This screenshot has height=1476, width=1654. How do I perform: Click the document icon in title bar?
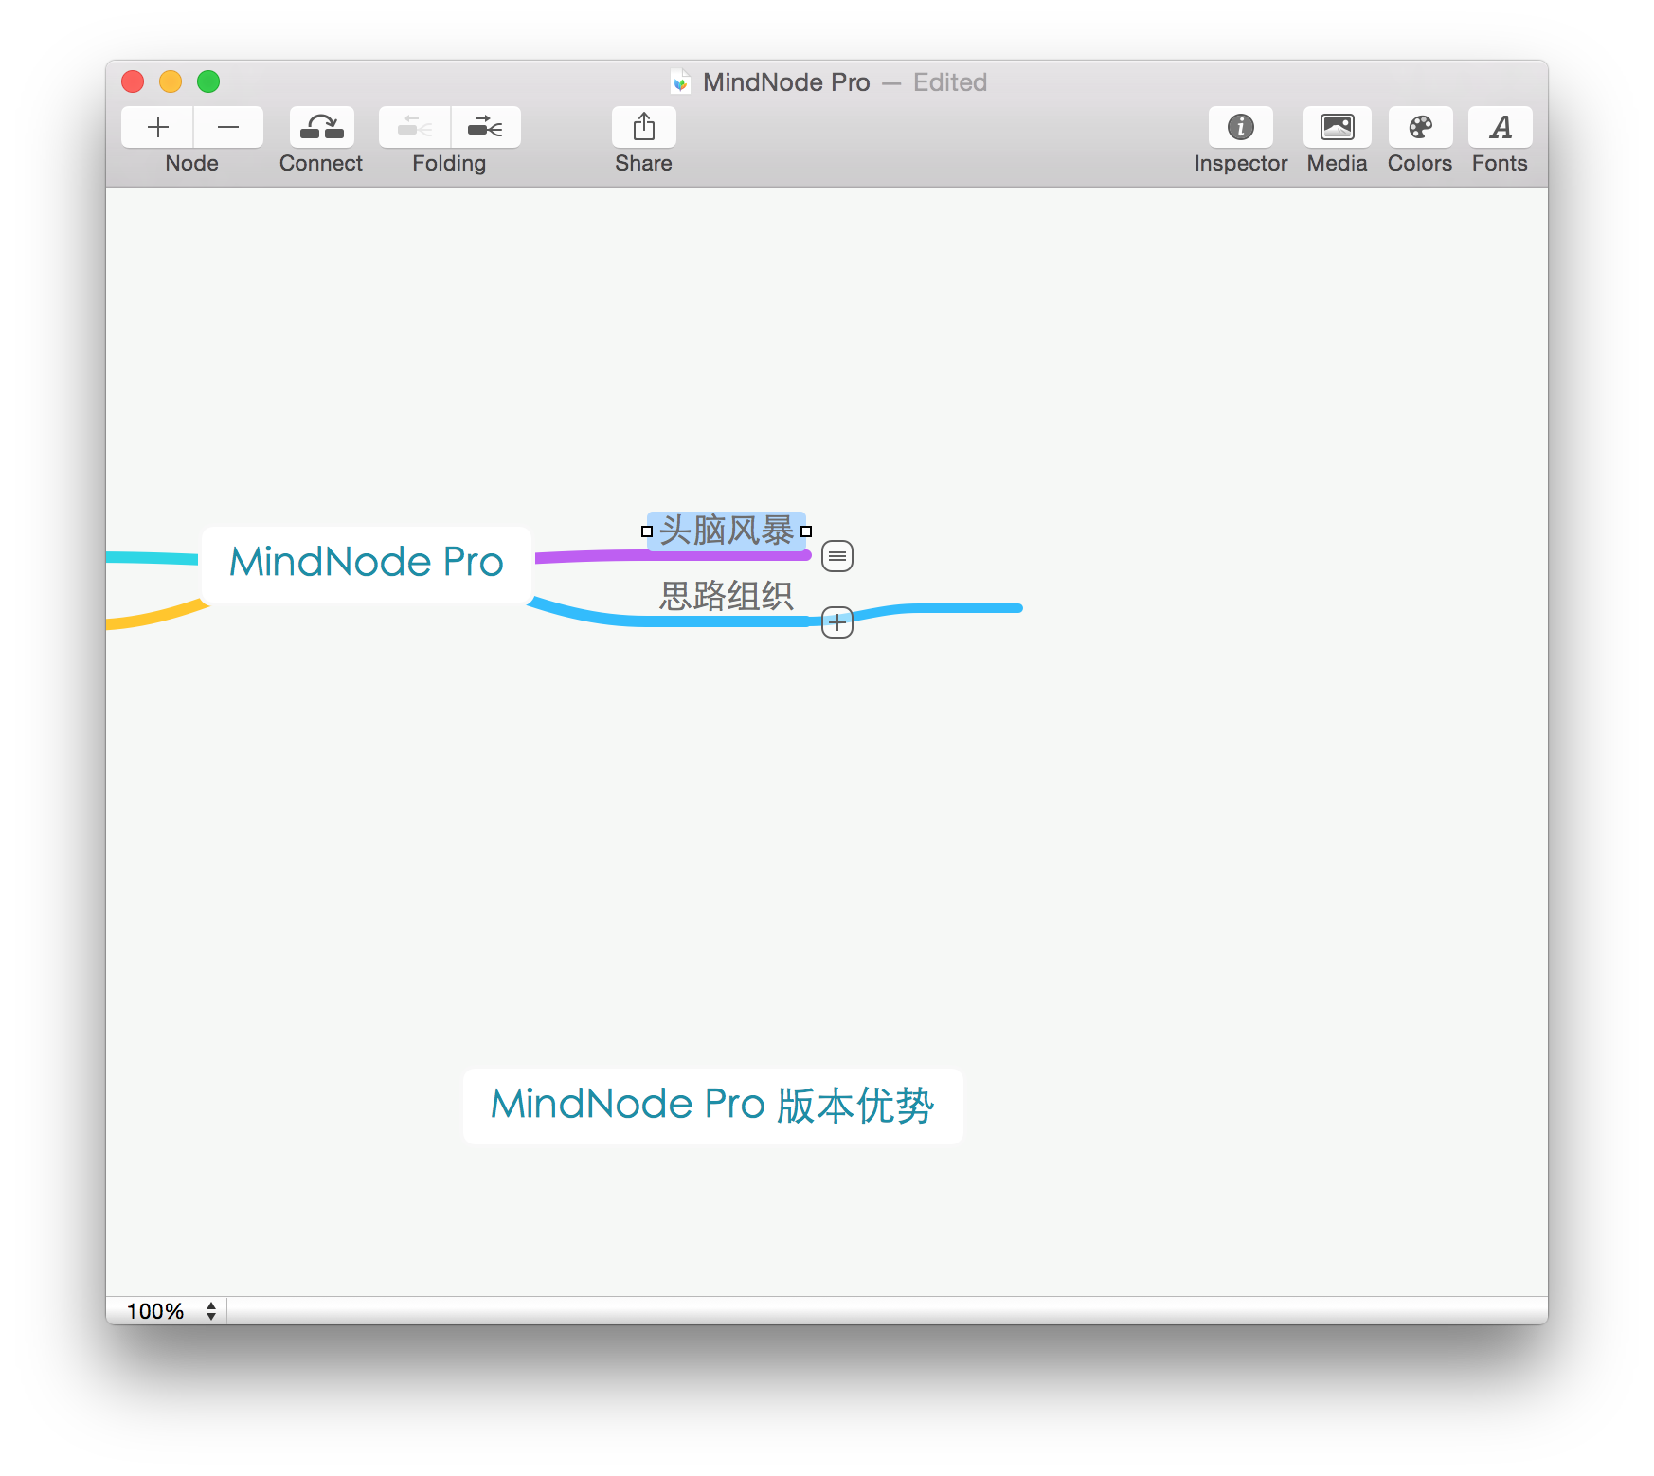tap(680, 82)
